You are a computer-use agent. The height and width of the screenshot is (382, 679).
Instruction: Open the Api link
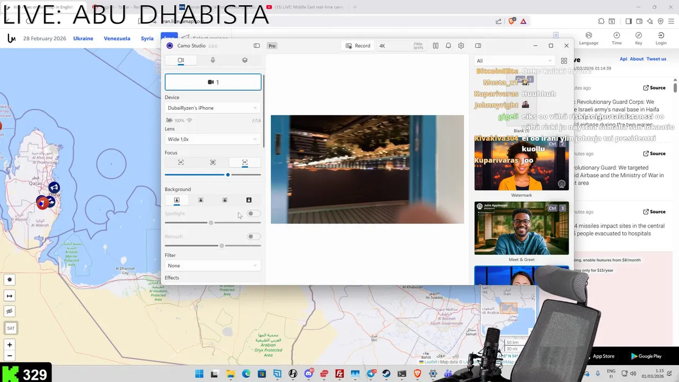click(x=623, y=59)
